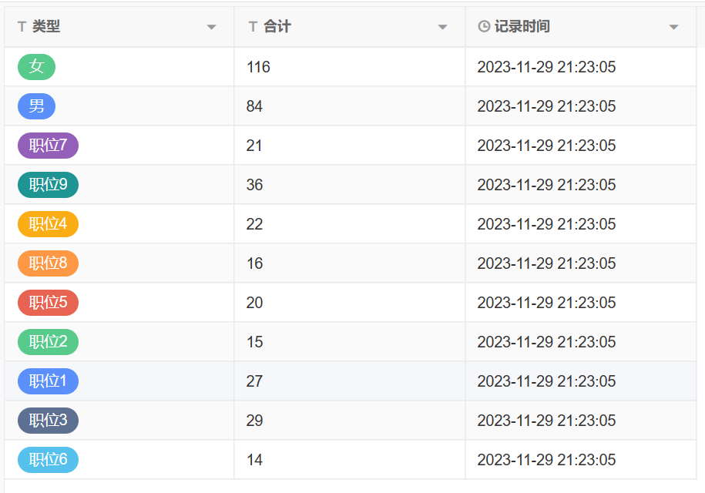Click the dark slate 职位3 tag
705x493 pixels.
pyautogui.click(x=48, y=421)
